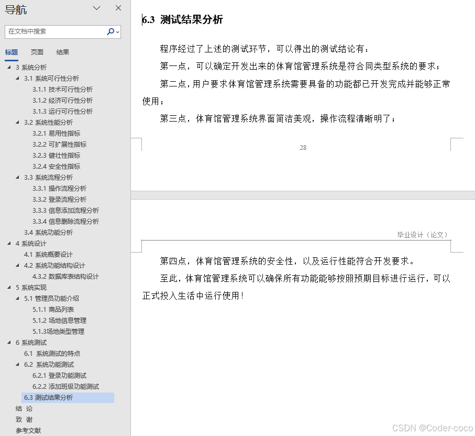This screenshot has width=475, height=436.
Task: Open the navigation pane options chevron
Action: click(96, 8)
